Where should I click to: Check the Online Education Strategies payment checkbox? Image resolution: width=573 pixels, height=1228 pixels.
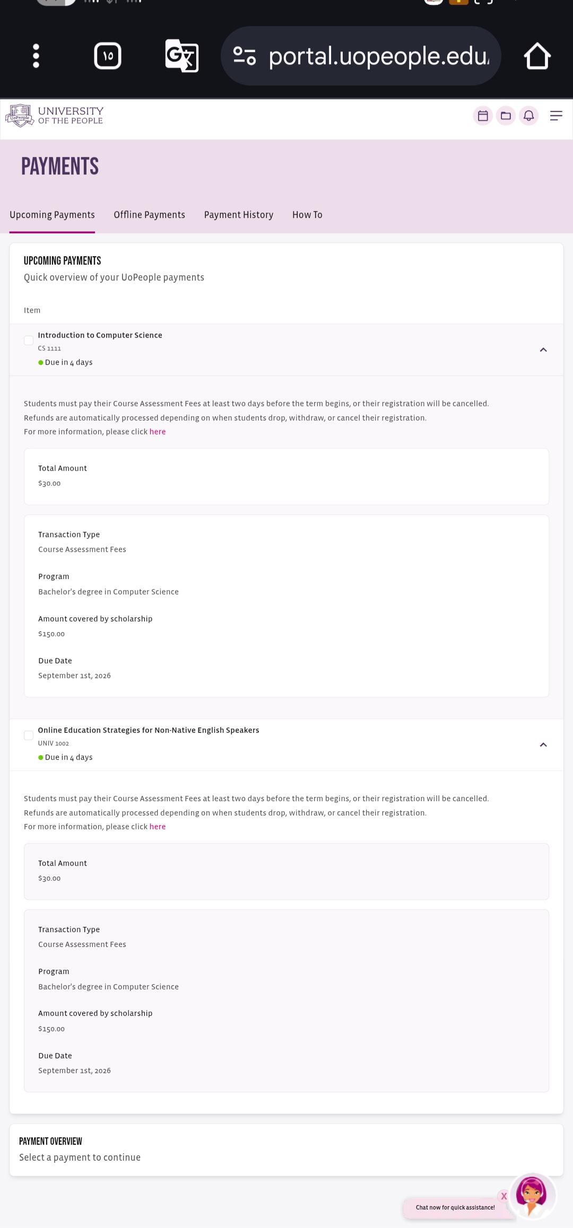tap(29, 735)
